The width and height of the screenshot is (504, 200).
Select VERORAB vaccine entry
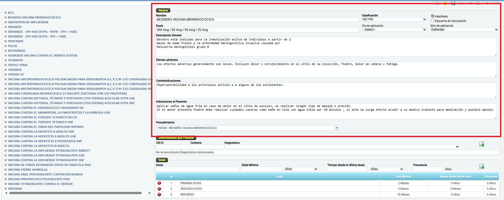15,189
